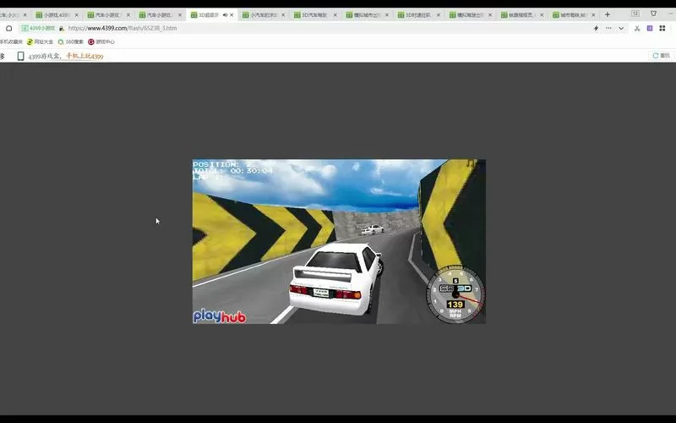Switch to the 小汽车的求 tab

(x=263, y=14)
